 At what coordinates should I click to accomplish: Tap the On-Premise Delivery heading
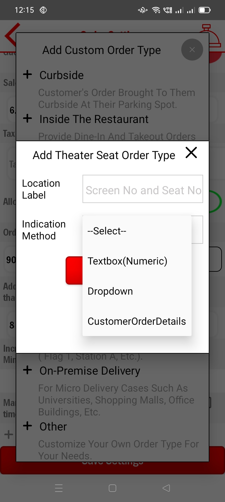click(90, 371)
